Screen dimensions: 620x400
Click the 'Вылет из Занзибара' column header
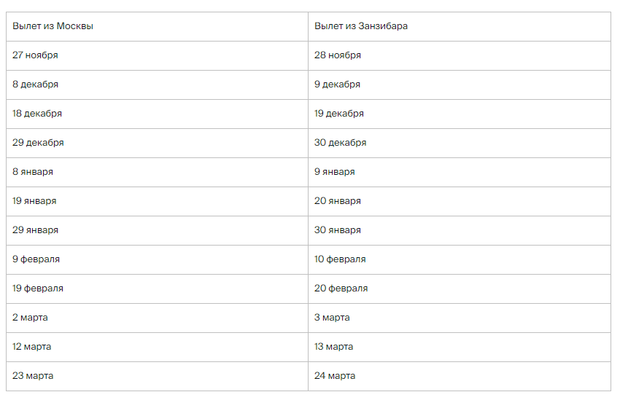[x=361, y=26]
